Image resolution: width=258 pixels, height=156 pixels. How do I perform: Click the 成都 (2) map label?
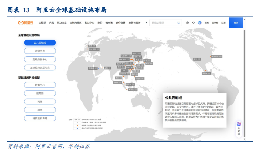coord(121,67)
